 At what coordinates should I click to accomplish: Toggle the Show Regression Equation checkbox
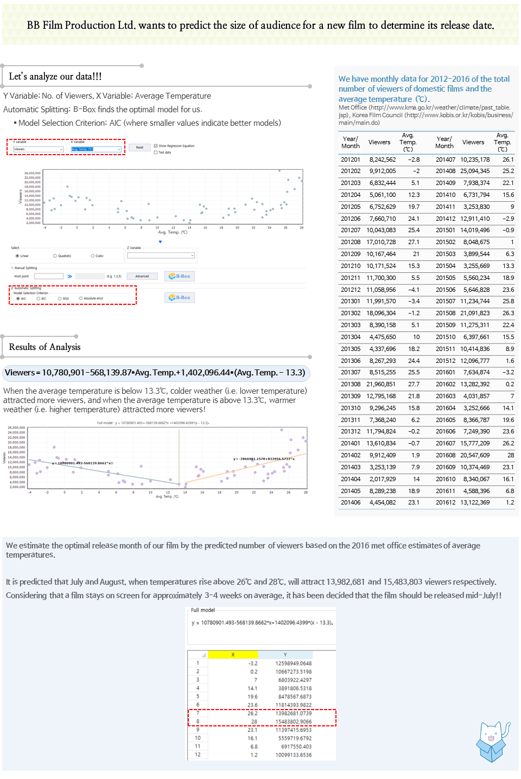pyautogui.click(x=156, y=146)
